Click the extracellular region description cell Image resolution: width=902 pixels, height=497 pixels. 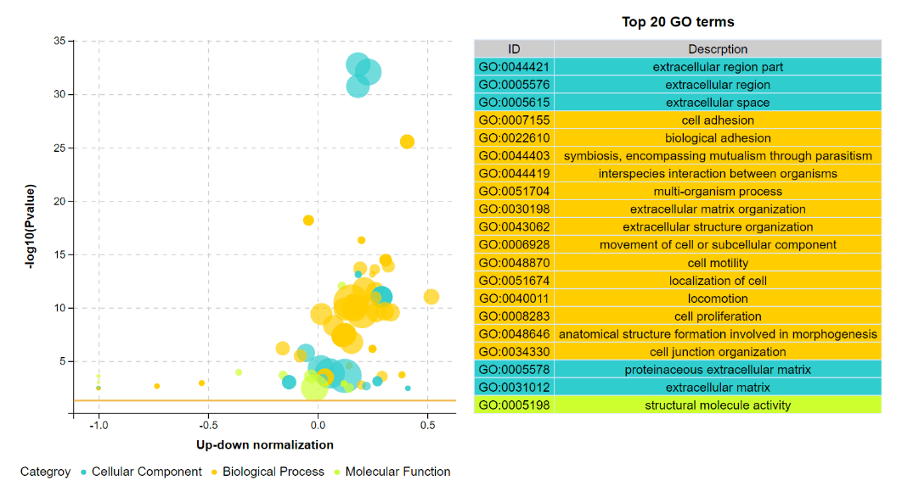718,85
